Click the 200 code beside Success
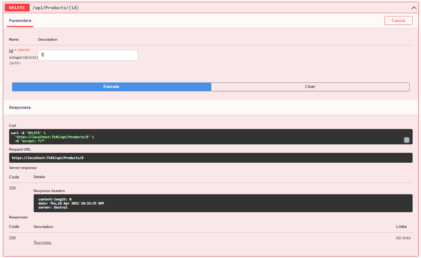 click(x=12, y=238)
